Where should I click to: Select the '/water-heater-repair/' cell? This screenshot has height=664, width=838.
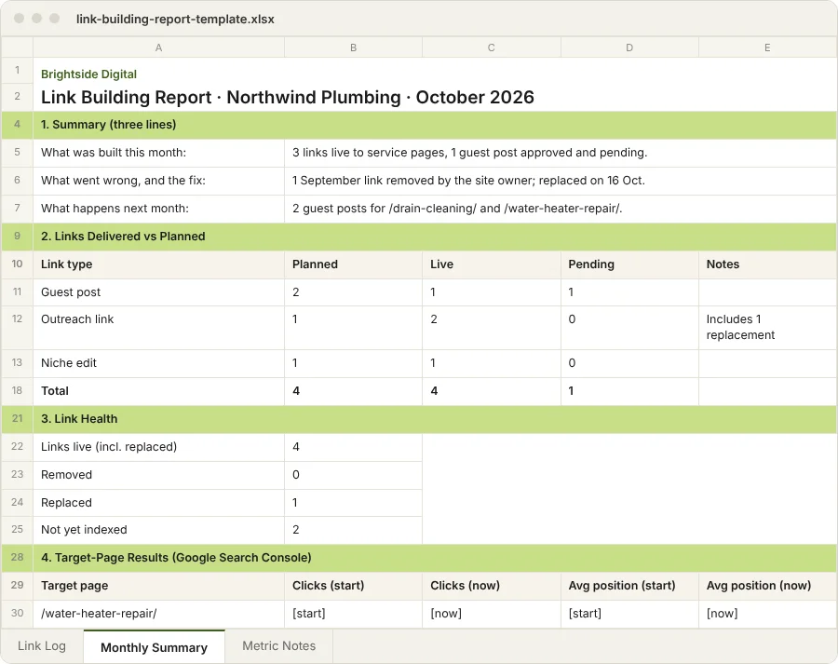pos(158,613)
